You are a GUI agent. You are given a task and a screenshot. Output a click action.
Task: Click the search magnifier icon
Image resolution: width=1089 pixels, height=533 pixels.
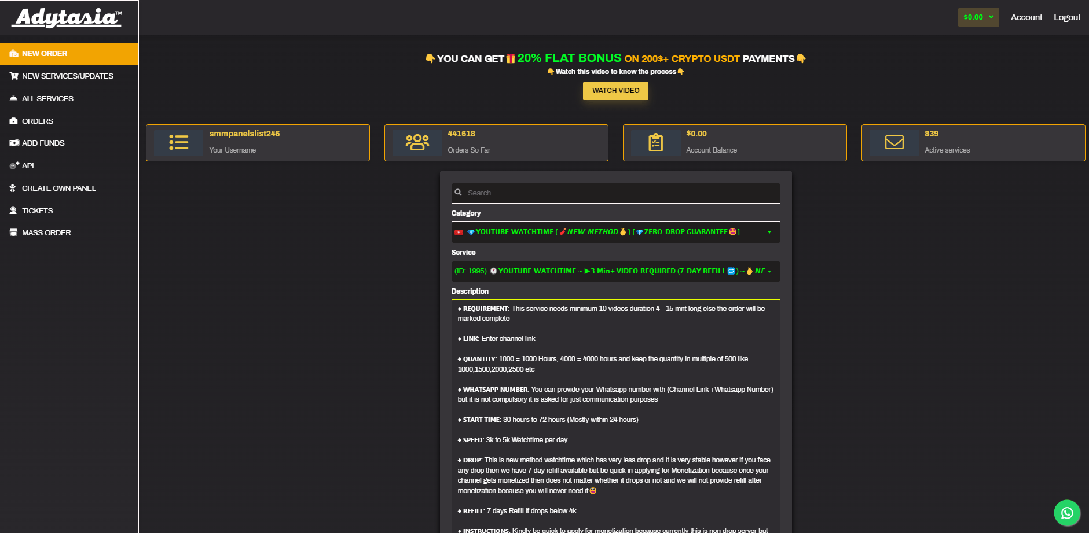tap(459, 193)
